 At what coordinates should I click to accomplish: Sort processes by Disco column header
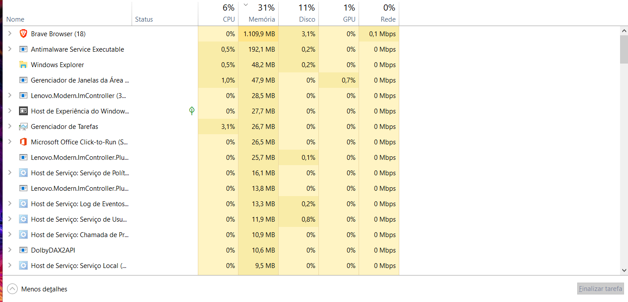coord(299,13)
